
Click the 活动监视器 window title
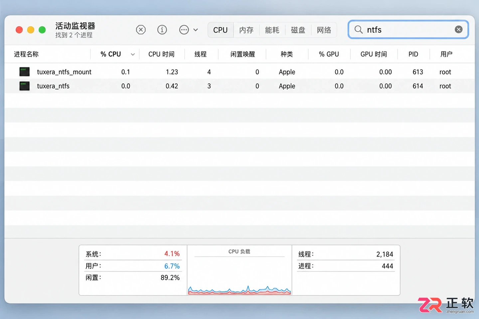coord(75,26)
